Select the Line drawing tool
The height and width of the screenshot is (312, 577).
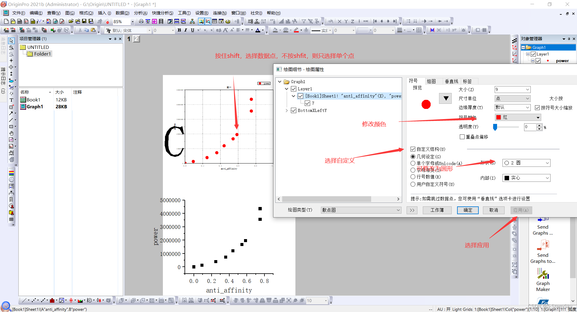11,120
